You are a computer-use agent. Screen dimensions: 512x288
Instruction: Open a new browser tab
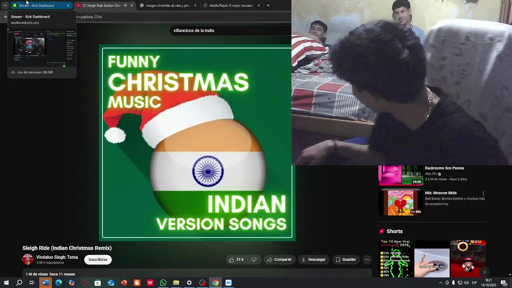click(x=268, y=6)
